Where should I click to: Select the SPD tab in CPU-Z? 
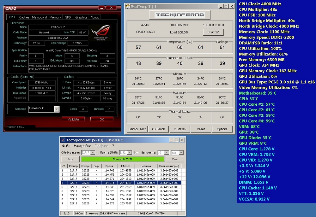[x=68, y=17]
